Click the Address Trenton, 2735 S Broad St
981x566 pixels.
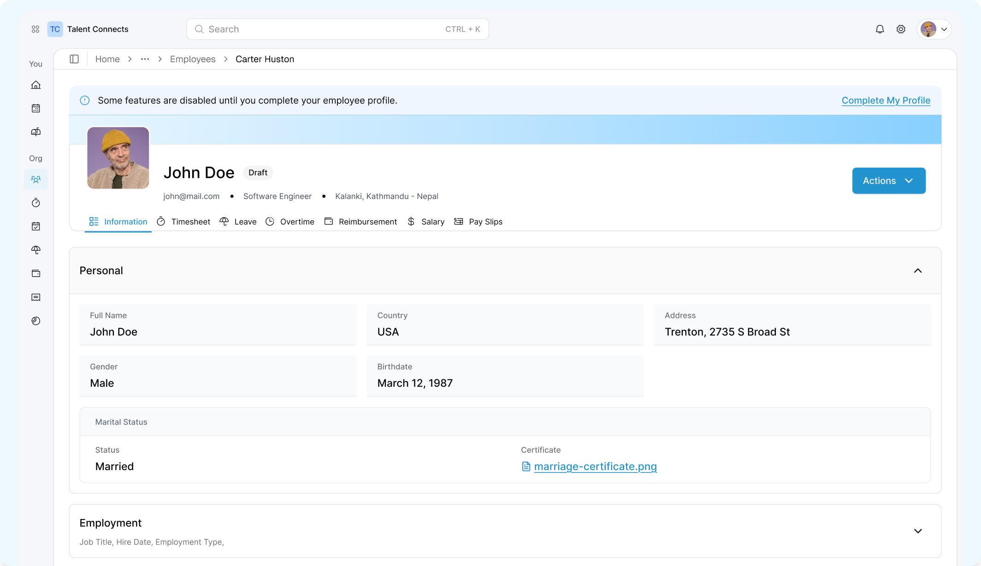[x=727, y=332]
